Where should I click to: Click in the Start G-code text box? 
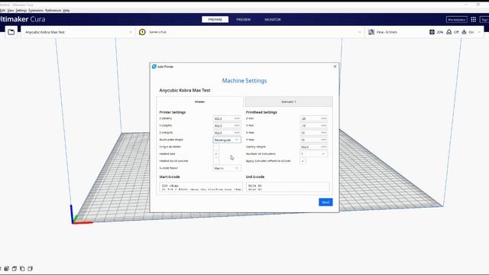[201, 186]
